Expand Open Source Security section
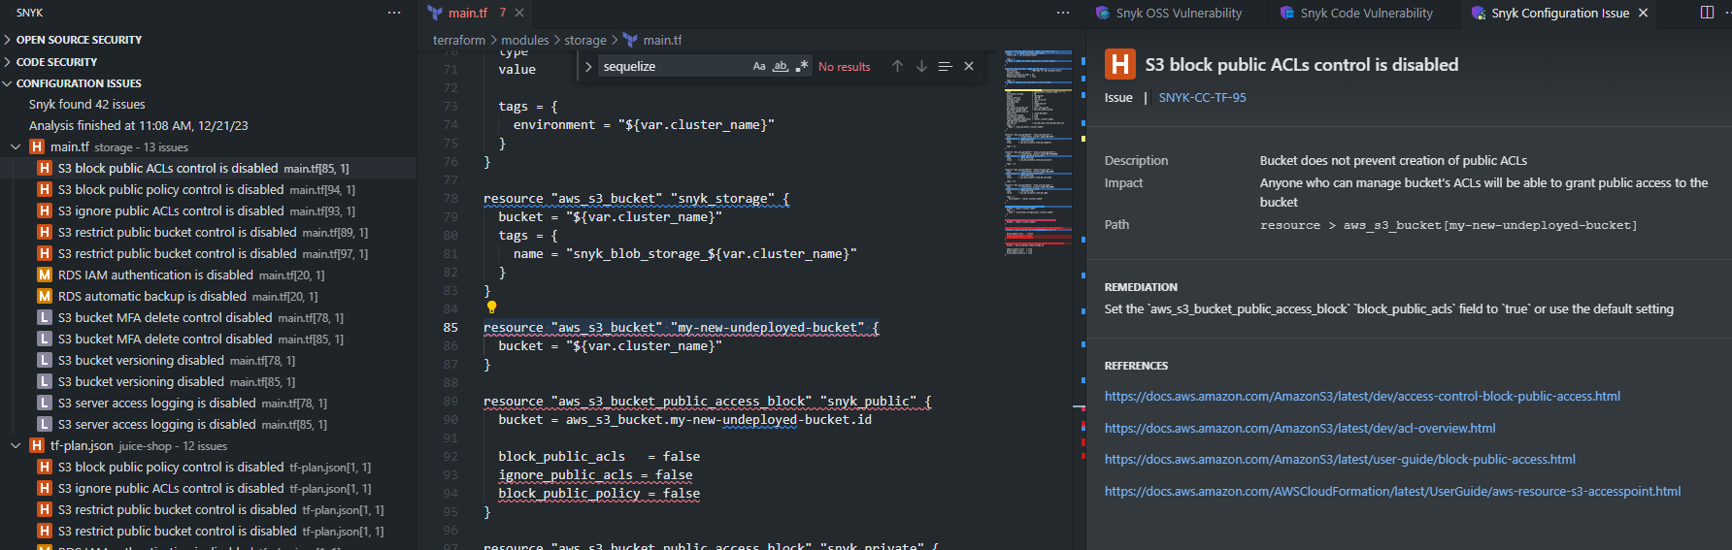Viewport: 1732px width, 550px height. click(8, 40)
